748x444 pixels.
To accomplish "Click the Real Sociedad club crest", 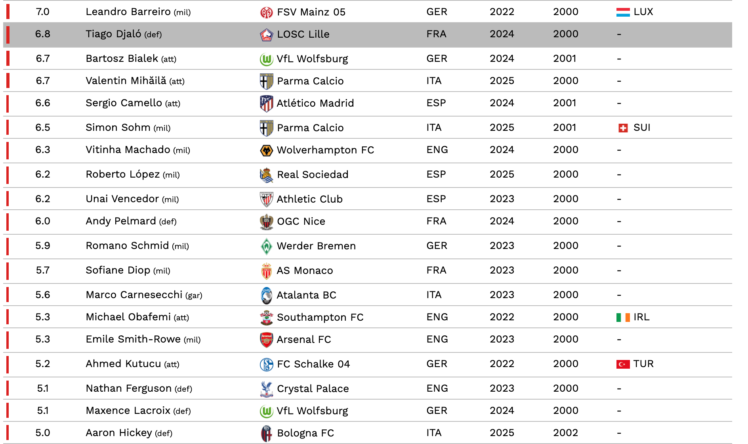I will (266, 175).
